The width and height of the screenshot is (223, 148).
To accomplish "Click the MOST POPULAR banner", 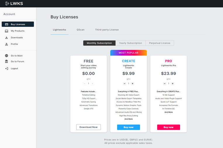I will click(129, 53).
